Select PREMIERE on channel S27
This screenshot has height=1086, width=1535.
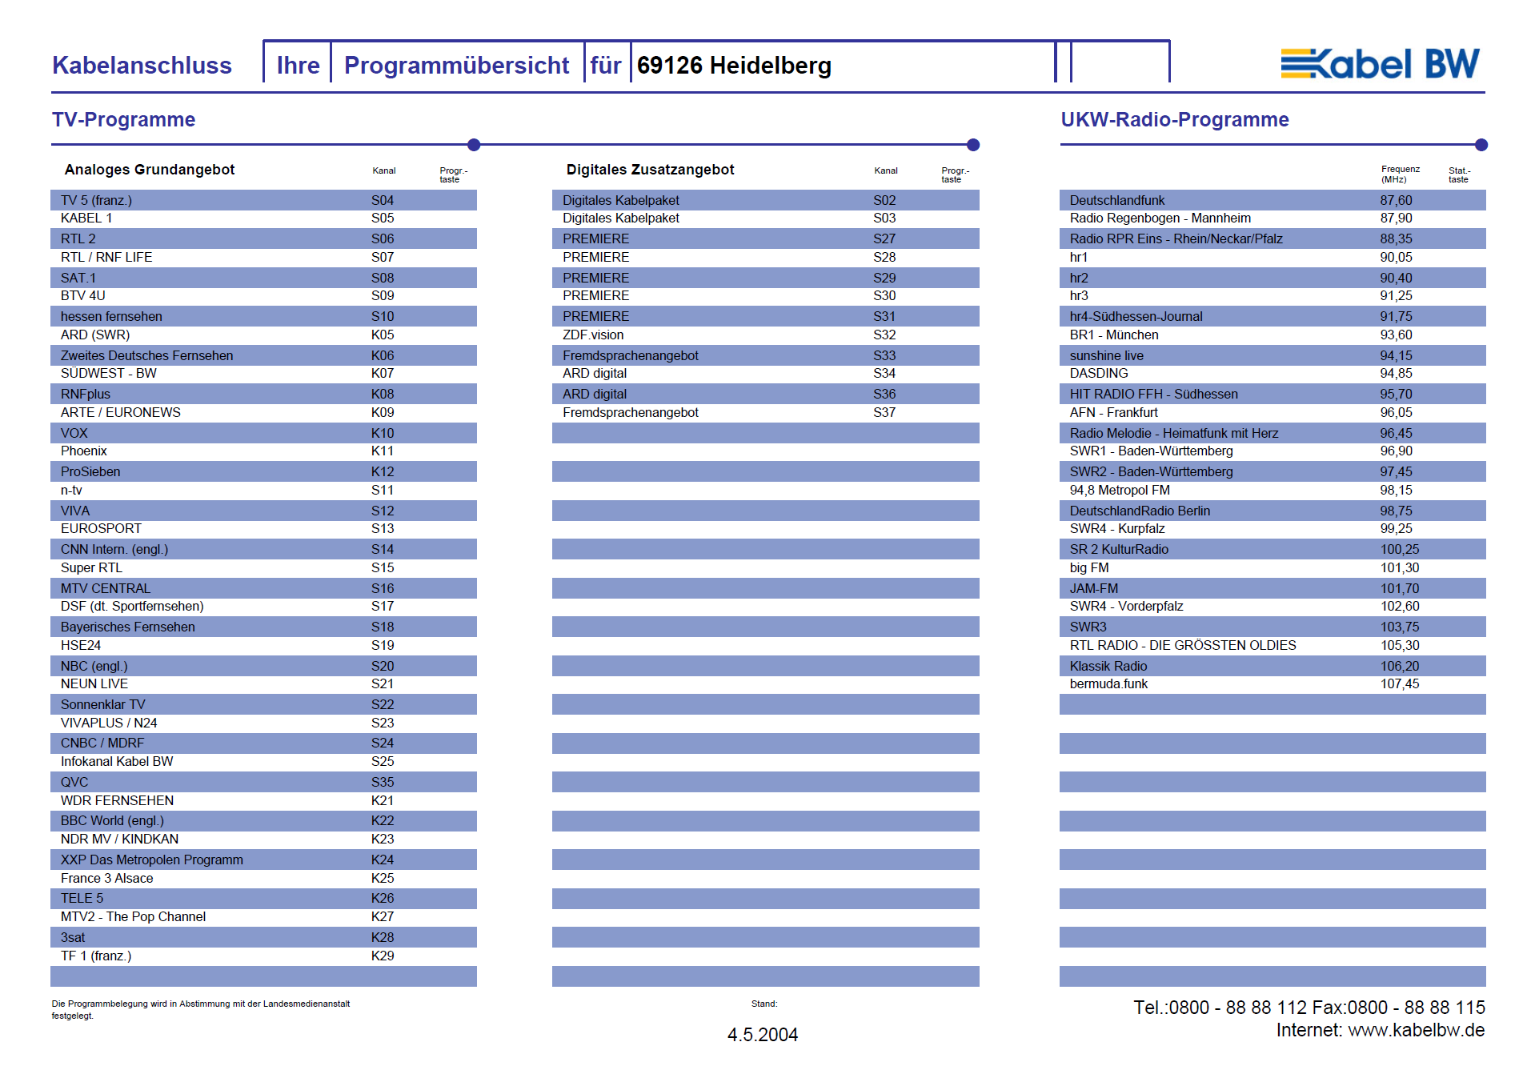765,238
